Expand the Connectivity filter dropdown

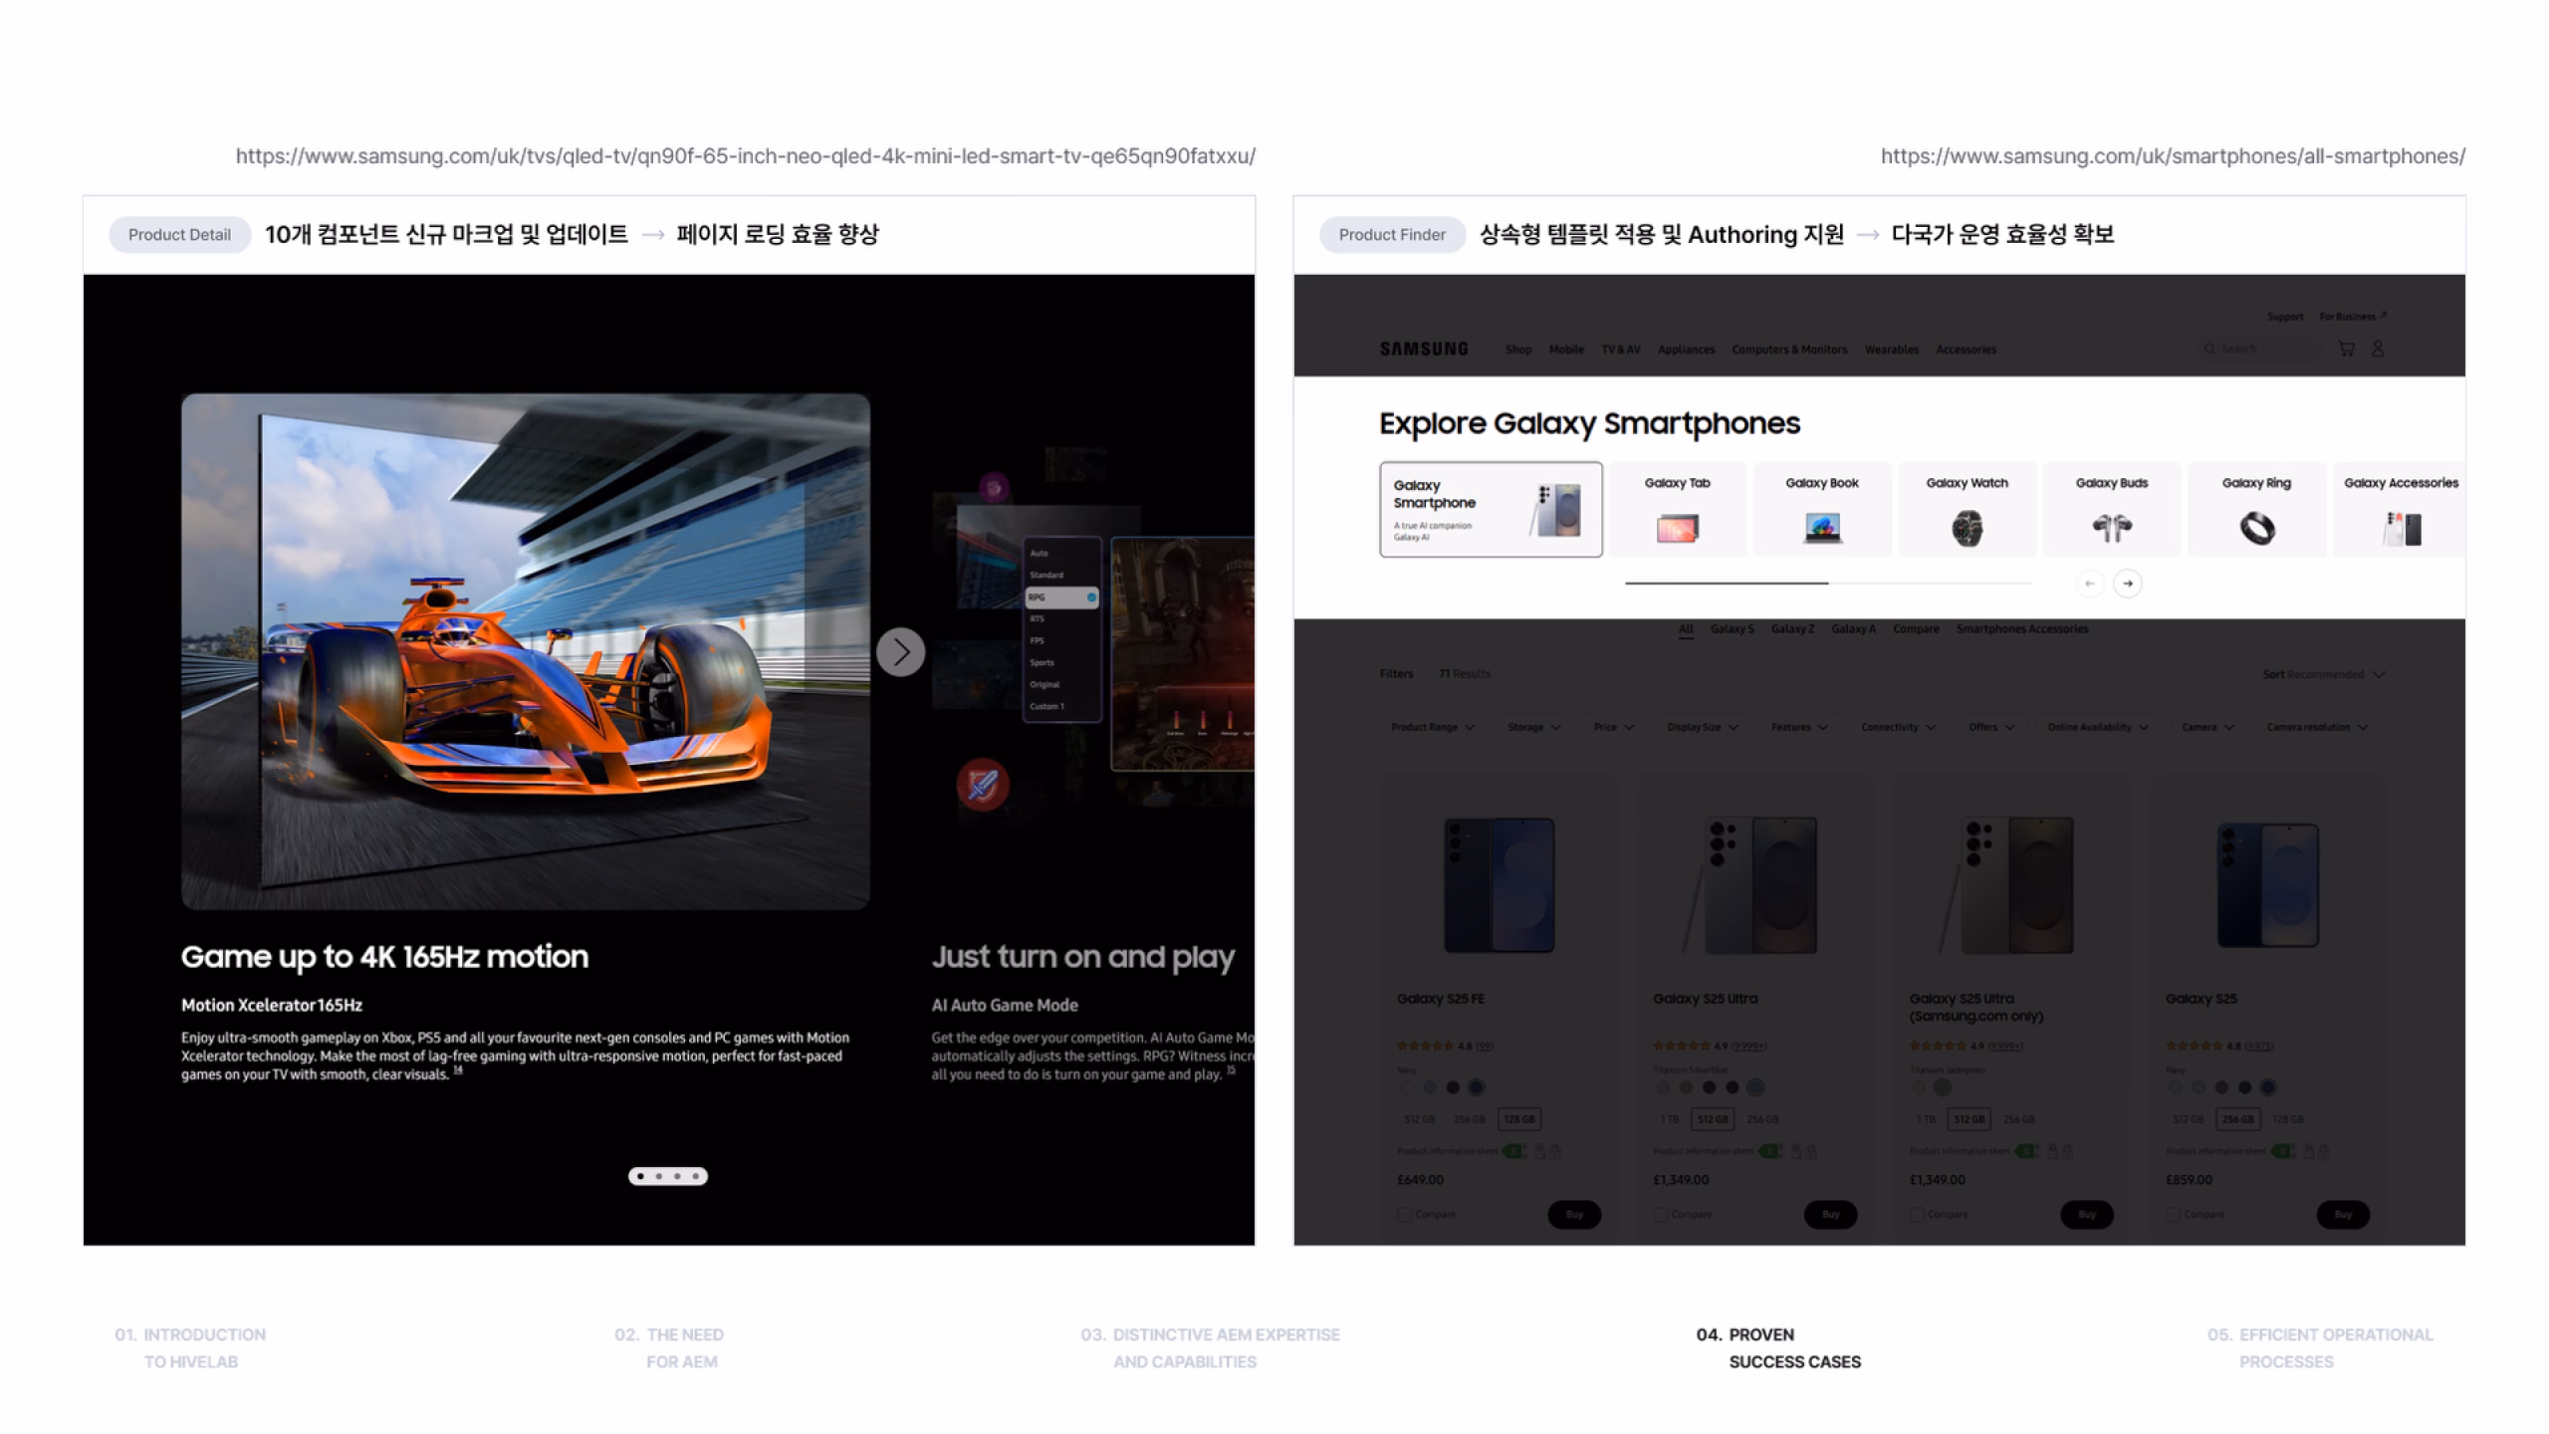tap(1898, 727)
